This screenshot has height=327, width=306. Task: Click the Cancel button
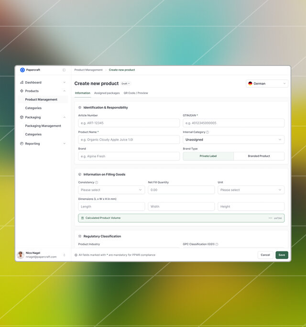[x=265, y=255]
